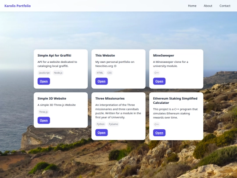Open the Ethereum Staking Calculator project
Image resolution: width=237 pixels, height=178 pixels.
click(159, 133)
